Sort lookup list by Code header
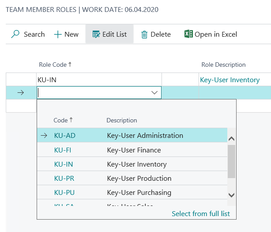The image size is (271, 232). 61,120
